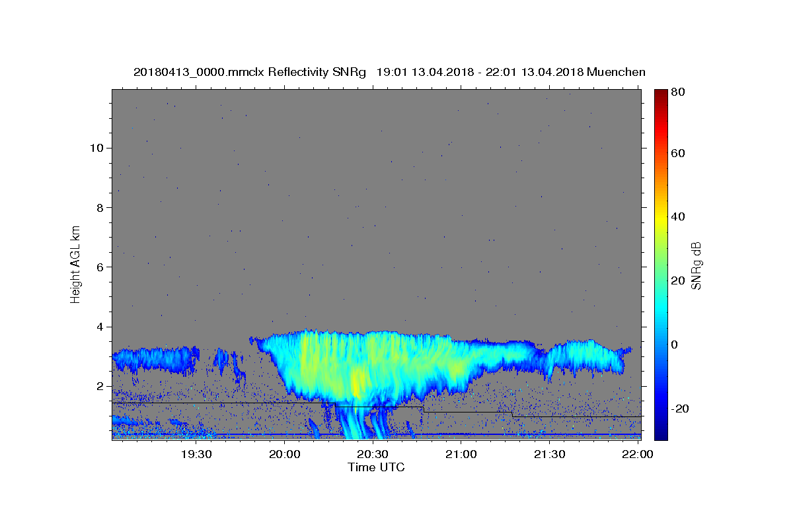
Task: Select the 'Time UTC' x-axis label
Action: pyautogui.click(x=376, y=467)
